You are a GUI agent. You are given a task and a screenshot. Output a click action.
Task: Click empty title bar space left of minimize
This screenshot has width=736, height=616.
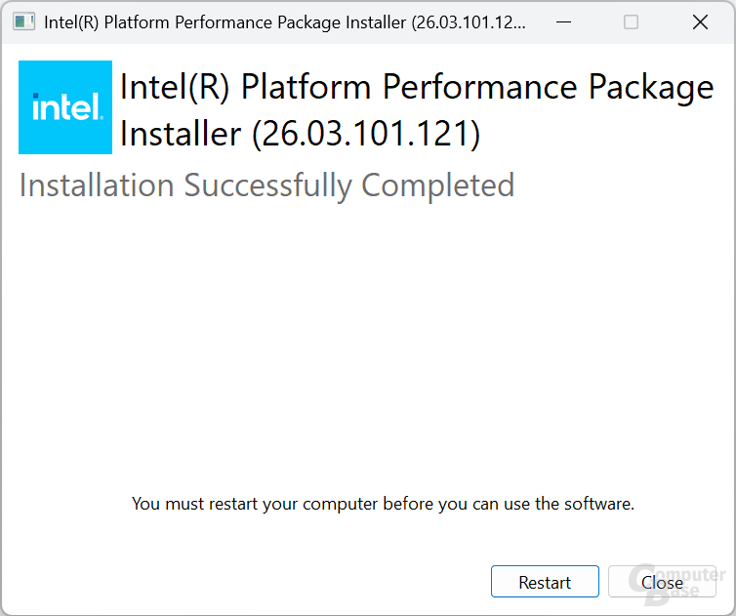click(535, 22)
